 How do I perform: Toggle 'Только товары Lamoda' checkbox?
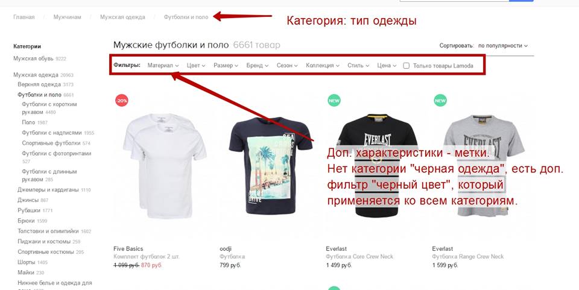pos(406,66)
